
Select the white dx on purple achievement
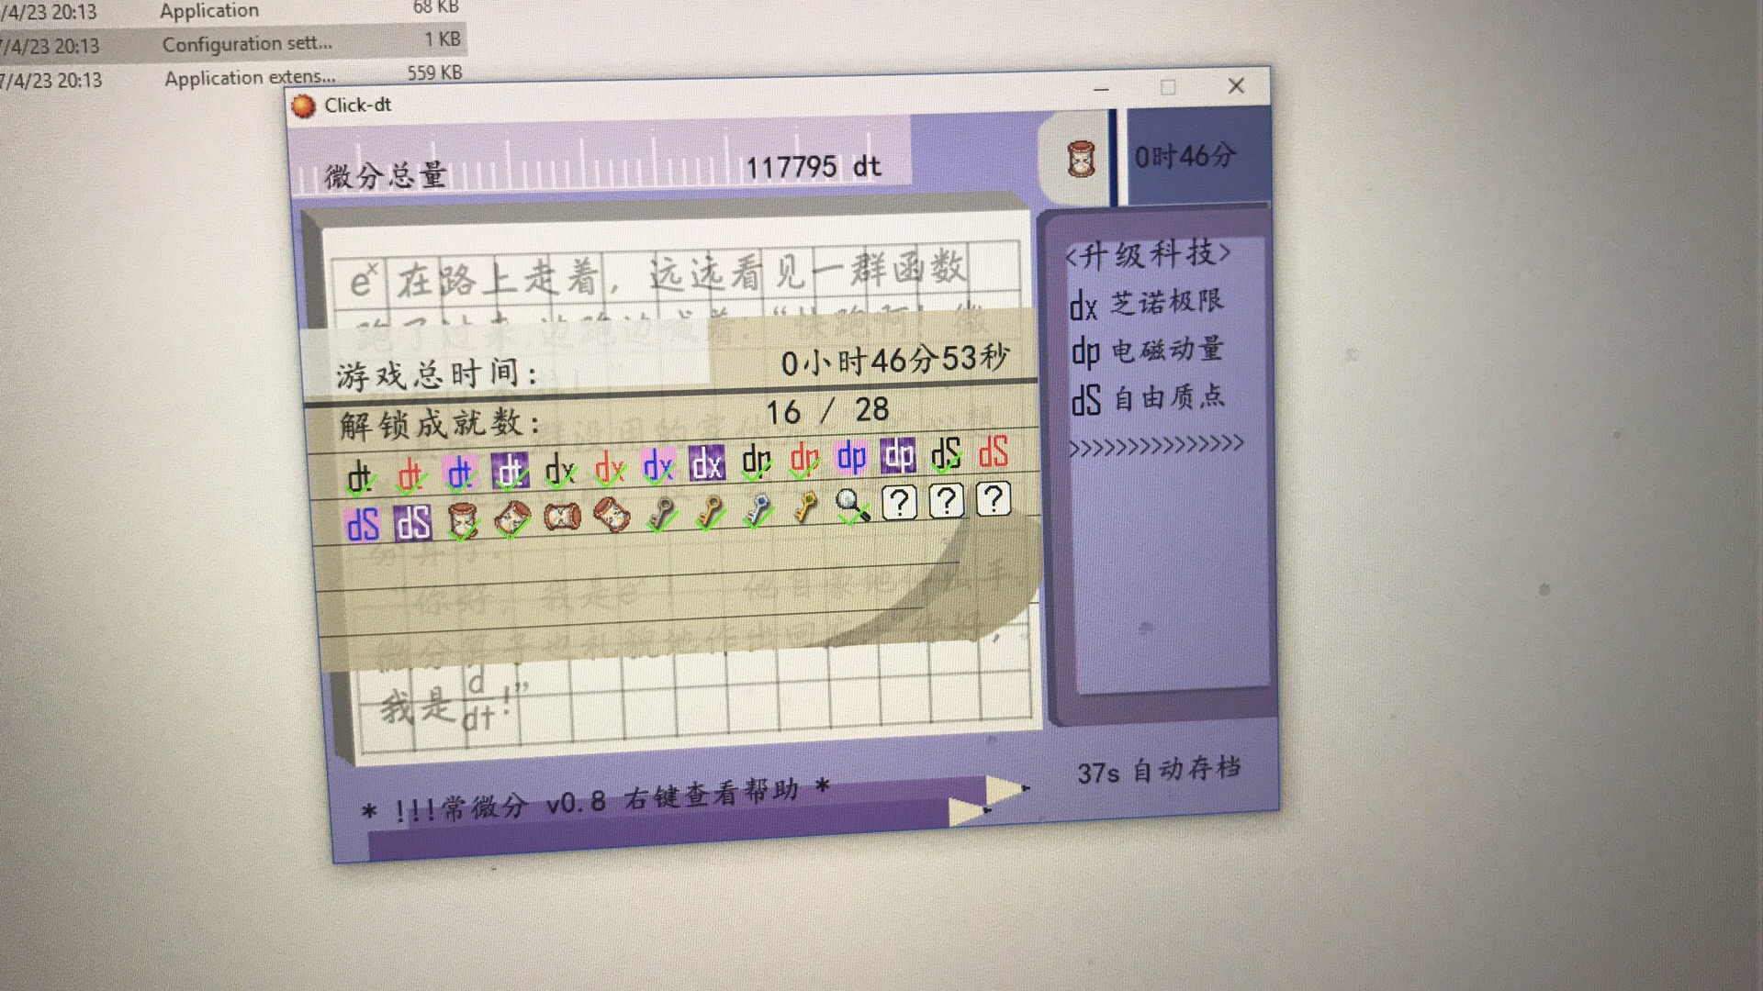pyautogui.click(x=707, y=463)
